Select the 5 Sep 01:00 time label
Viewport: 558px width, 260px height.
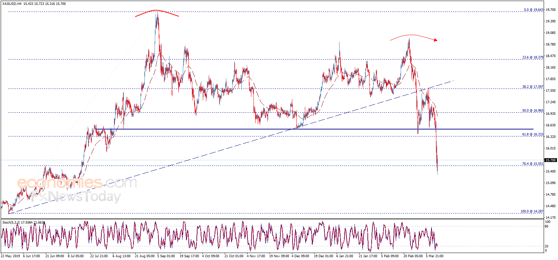[166, 256]
